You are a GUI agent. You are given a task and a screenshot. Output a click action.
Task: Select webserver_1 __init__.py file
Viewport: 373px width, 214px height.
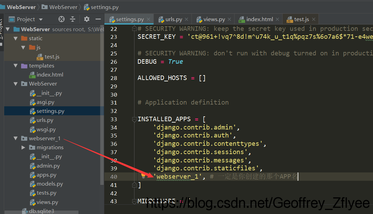pos(49,157)
